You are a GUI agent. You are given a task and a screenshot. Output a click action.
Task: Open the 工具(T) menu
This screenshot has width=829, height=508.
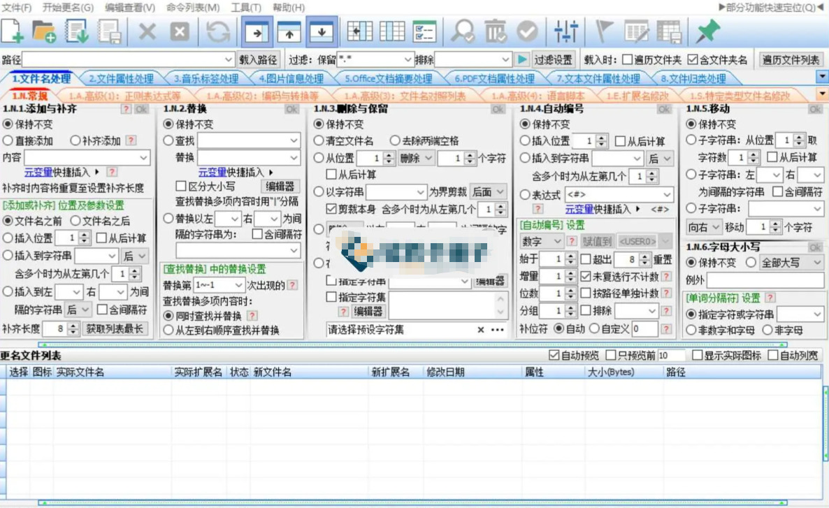point(246,8)
